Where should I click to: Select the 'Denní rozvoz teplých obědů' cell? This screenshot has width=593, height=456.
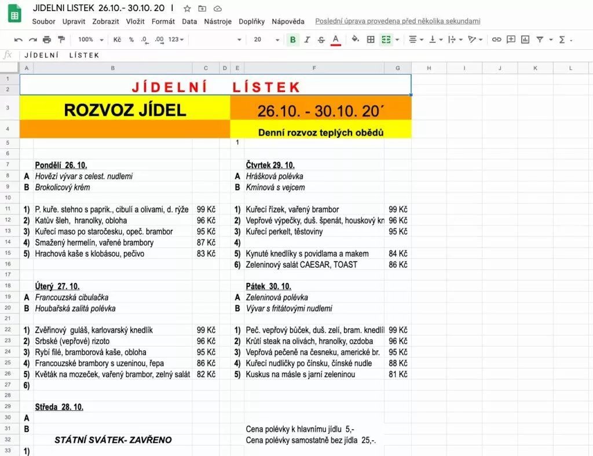[321, 129]
